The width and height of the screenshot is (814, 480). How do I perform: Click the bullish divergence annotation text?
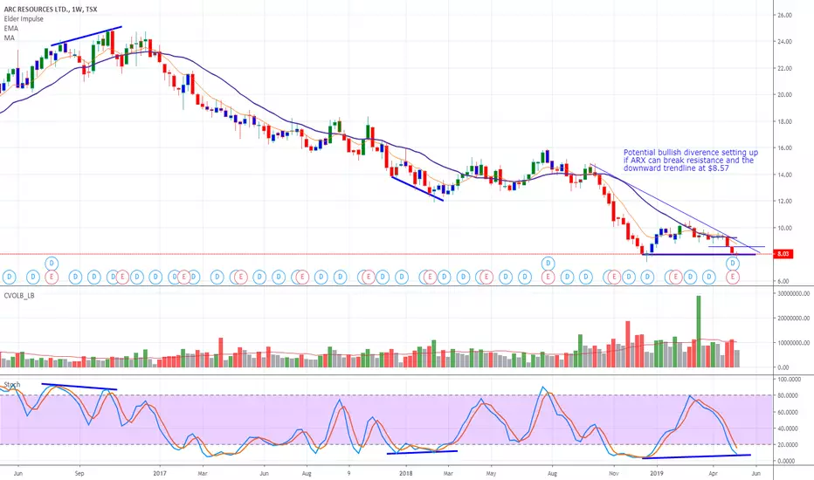(691, 161)
